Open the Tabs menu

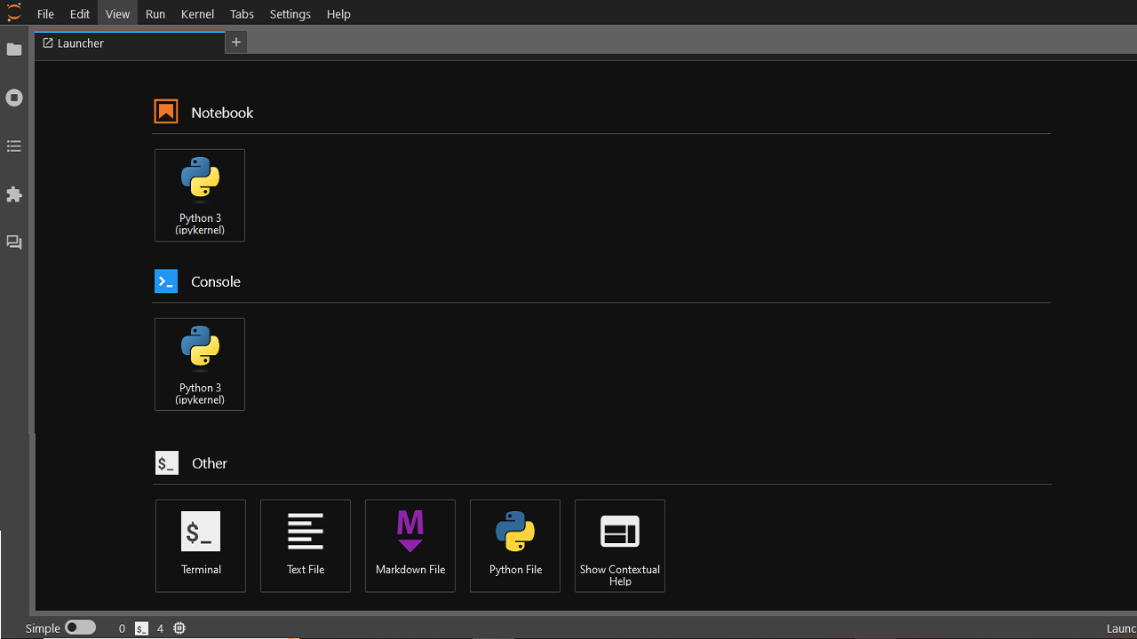pos(242,14)
